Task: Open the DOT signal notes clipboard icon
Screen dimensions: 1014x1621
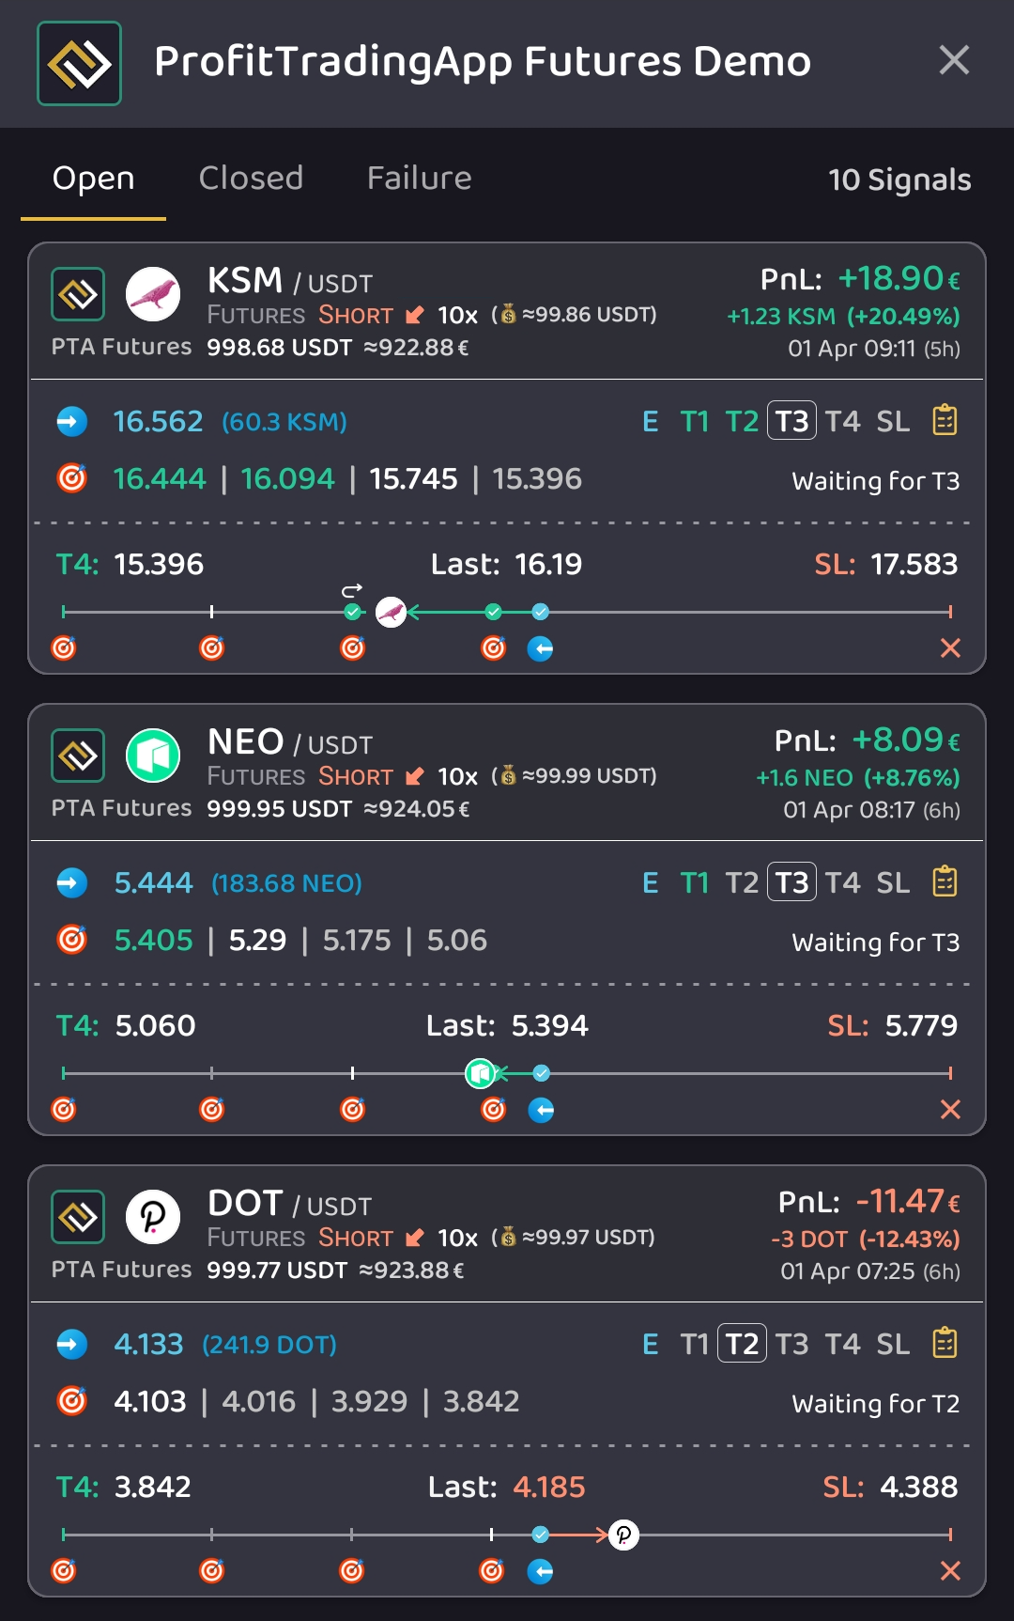Action: click(x=945, y=1343)
